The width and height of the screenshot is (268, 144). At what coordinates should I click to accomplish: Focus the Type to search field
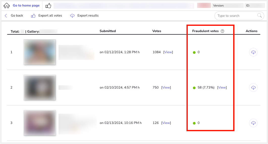point(239,16)
